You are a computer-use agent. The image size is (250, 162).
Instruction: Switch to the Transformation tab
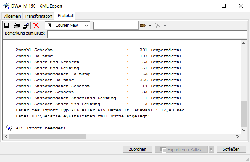click(38, 16)
